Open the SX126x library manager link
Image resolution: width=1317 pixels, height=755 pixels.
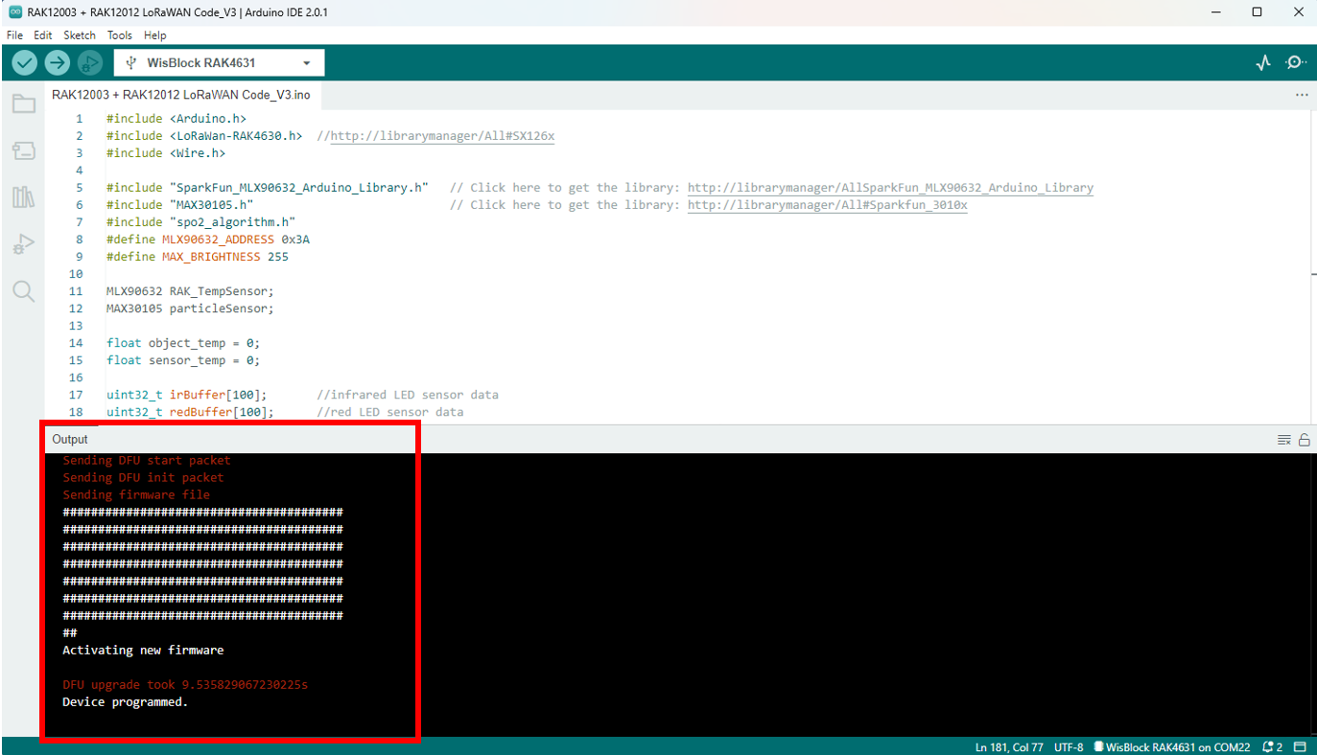pos(442,136)
